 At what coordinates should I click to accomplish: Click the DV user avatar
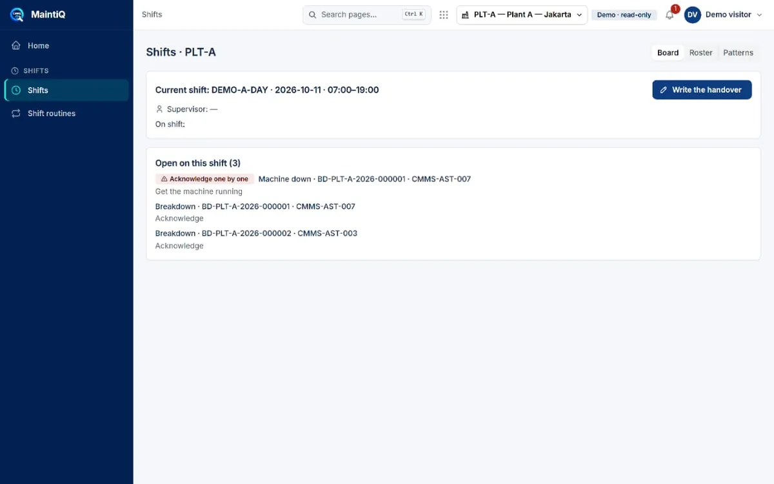tap(693, 15)
